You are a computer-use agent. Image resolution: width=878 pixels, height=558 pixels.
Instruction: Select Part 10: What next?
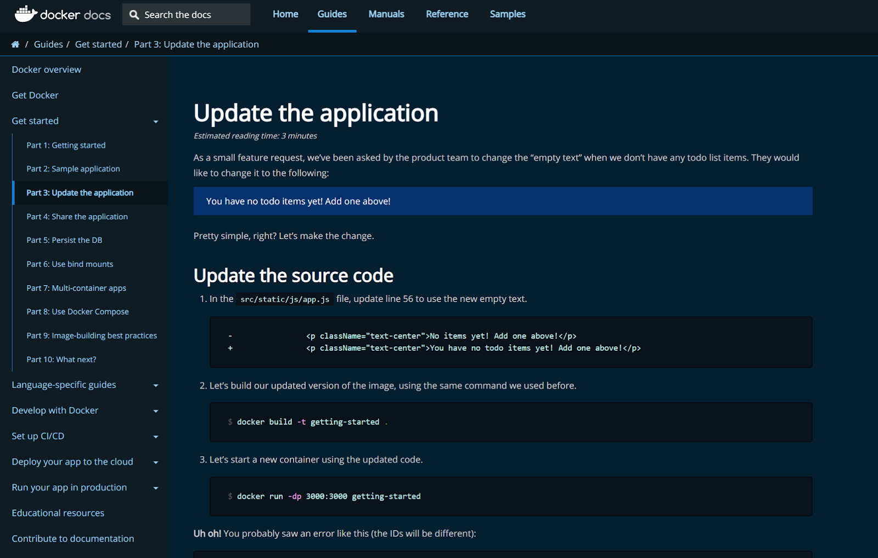click(x=61, y=359)
